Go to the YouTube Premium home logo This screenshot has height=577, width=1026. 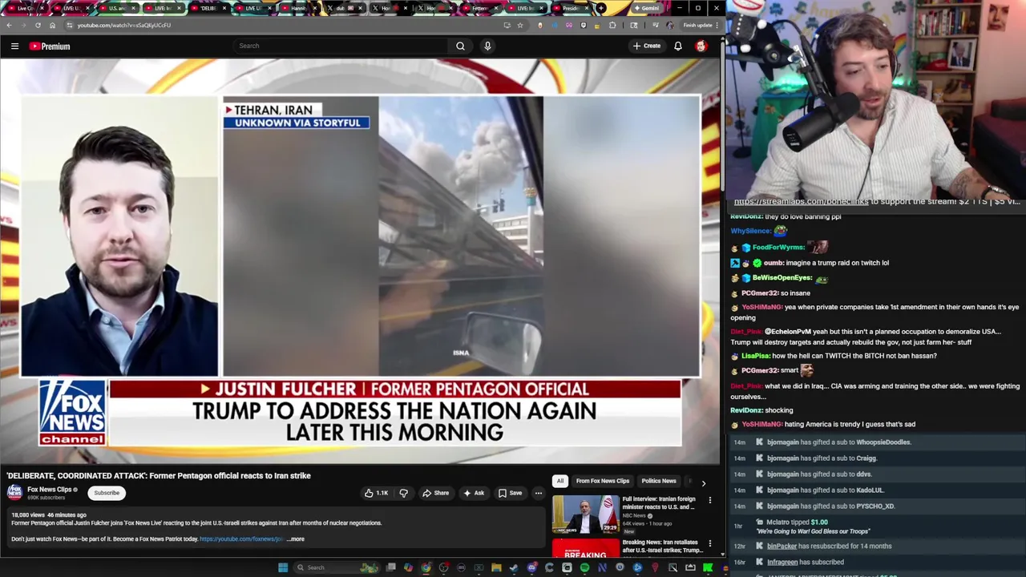pos(50,46)
